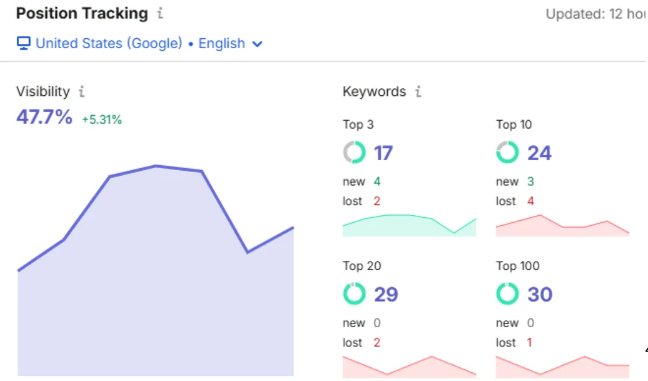Click the info icon beside Position Tracking
This screenshot has width=648, height=381.
point(160,13)
